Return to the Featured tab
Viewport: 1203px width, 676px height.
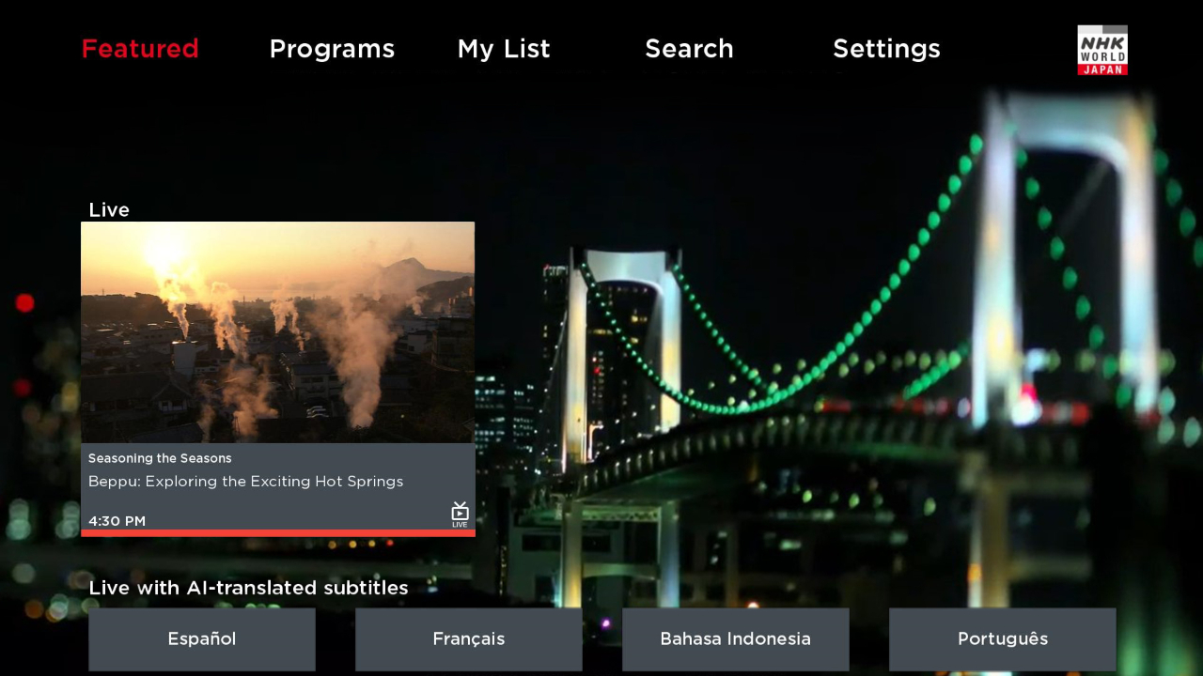point(140,49)
